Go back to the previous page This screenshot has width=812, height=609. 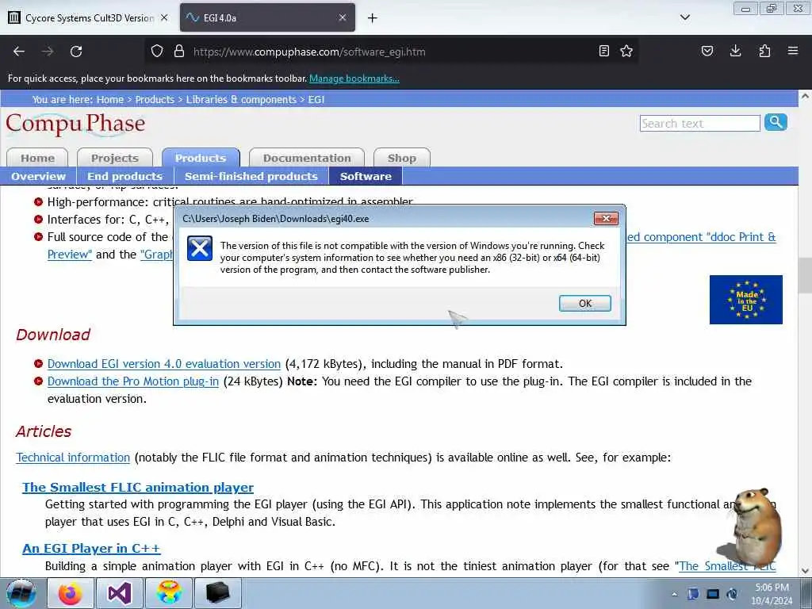(19, 52)
